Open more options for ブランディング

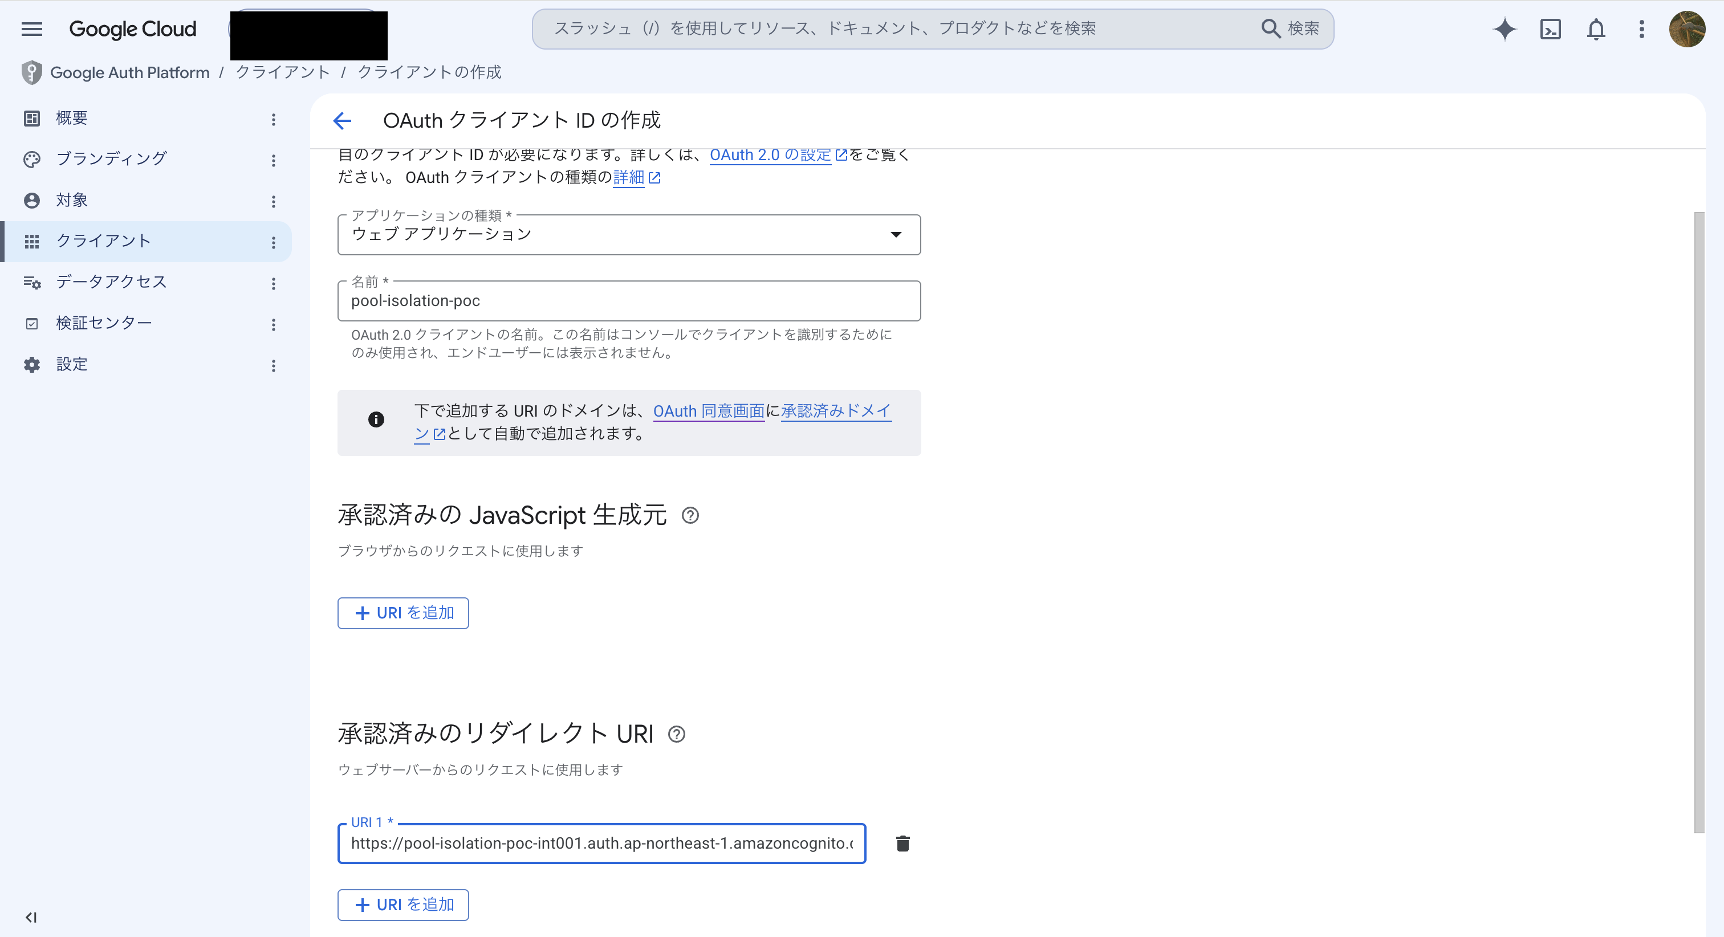273,160
